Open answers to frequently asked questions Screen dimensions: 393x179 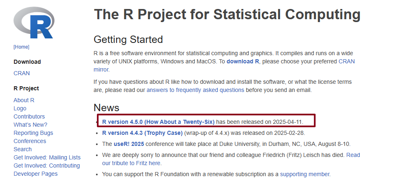coord(195,90)
